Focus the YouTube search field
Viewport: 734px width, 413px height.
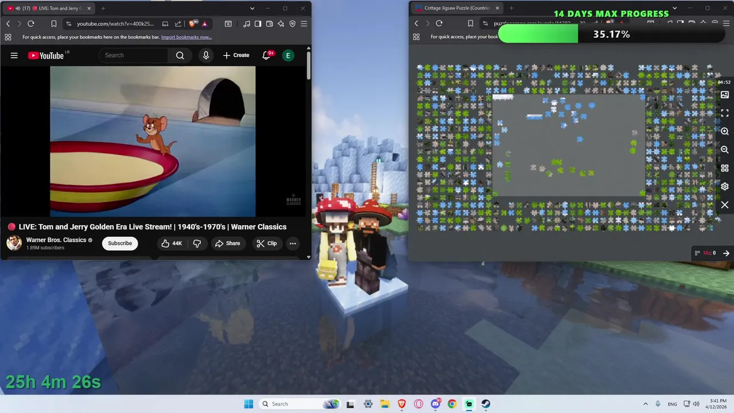click(134, 55)
